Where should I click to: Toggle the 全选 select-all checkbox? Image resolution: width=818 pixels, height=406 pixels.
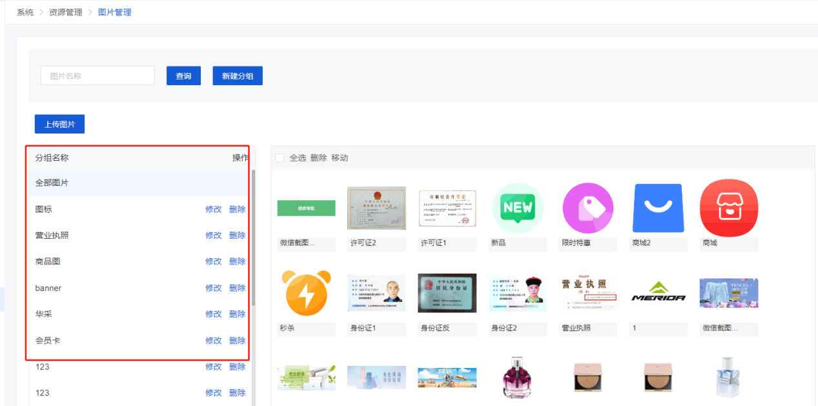[x=280, y=158]
